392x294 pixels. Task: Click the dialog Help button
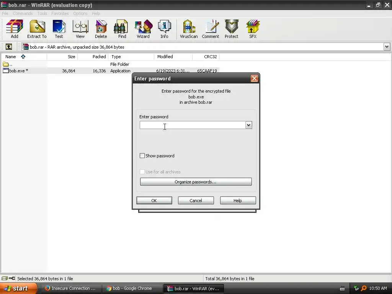pyautogui.click(x=238, y=201)
